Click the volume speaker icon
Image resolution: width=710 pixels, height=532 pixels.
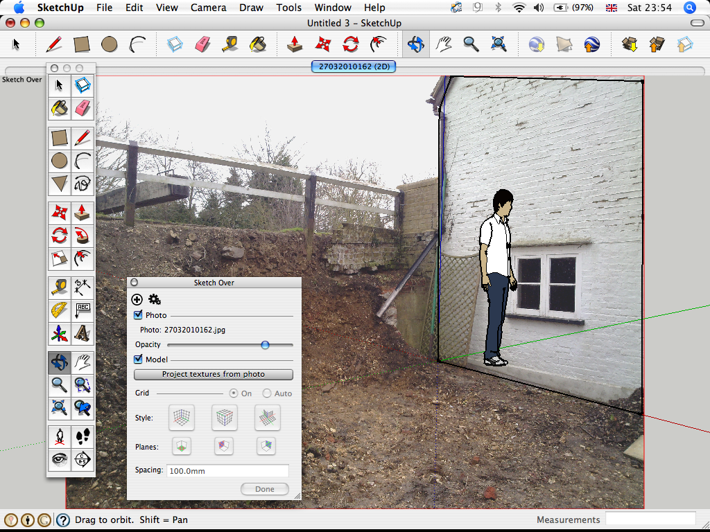click(538, 8)
